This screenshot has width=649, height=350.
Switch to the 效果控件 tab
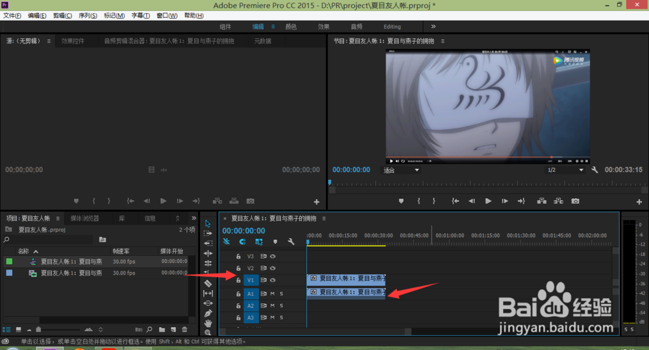[73, 41]
